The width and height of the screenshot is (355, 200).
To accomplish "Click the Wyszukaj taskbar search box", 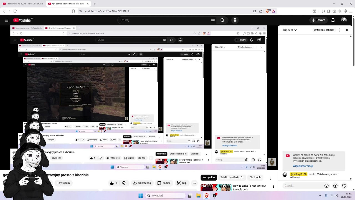I will click(165, 196).
